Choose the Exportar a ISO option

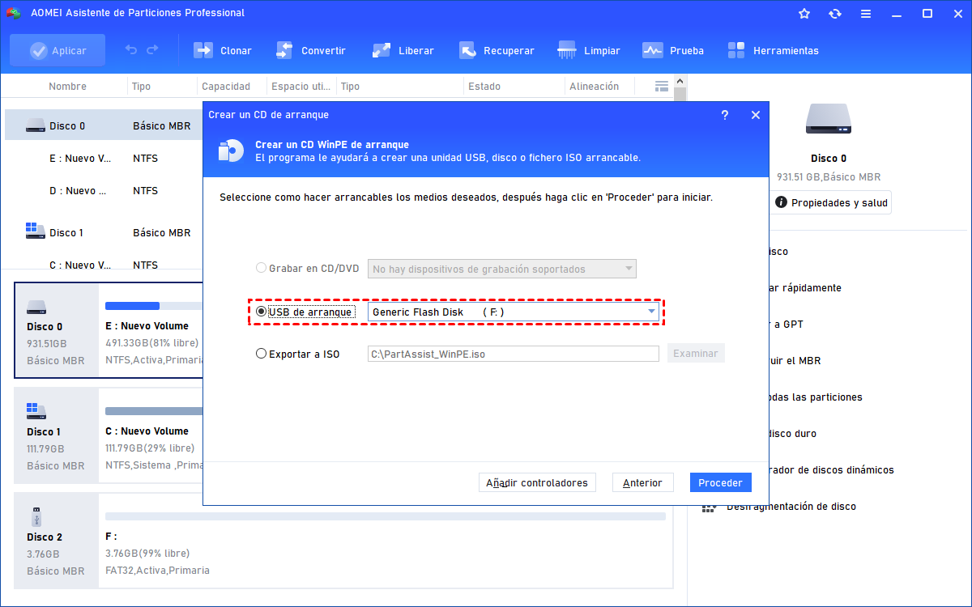[261, 354]
